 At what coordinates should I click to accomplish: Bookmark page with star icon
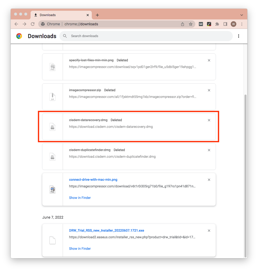[x=190, y=24]
